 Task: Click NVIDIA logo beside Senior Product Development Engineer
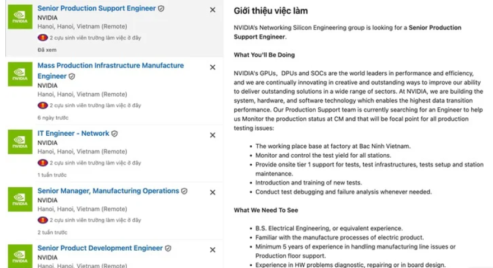(20, 256)
